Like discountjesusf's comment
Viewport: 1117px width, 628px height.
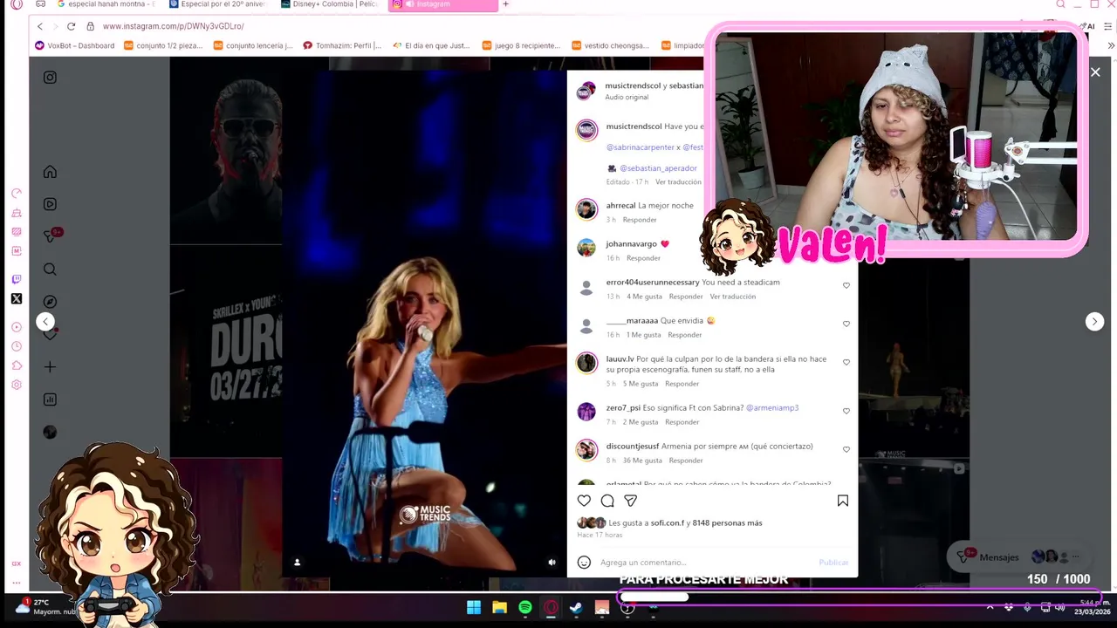click(x=846, y=449)
